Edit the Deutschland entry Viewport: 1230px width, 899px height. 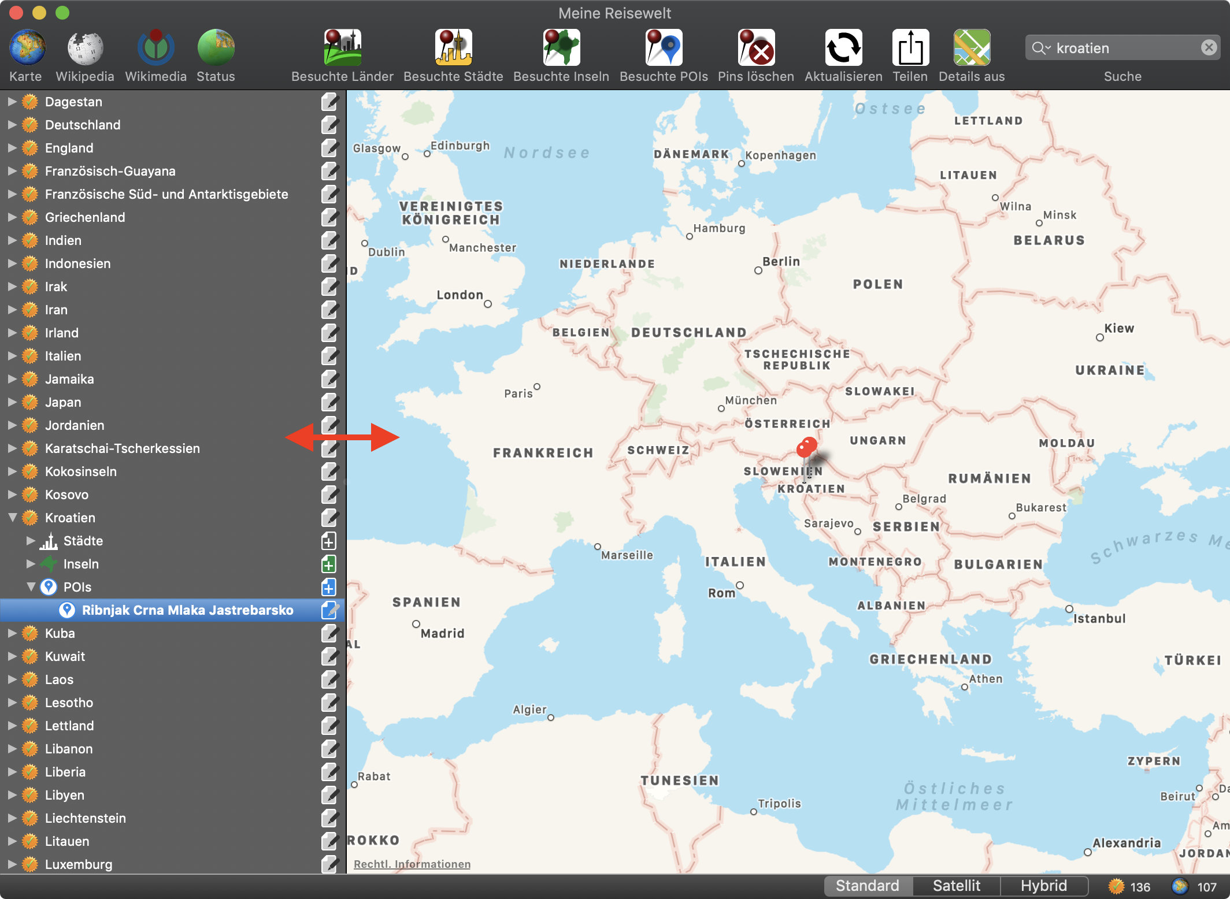tap(329, 125)
